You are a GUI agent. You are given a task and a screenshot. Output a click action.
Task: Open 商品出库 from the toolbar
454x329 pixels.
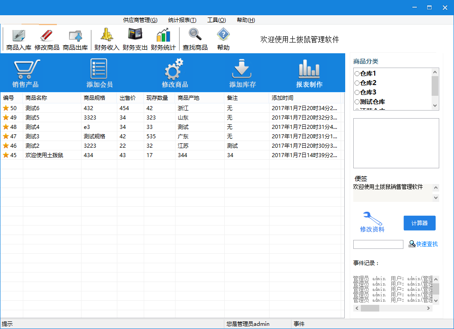[x=75, y=36]
